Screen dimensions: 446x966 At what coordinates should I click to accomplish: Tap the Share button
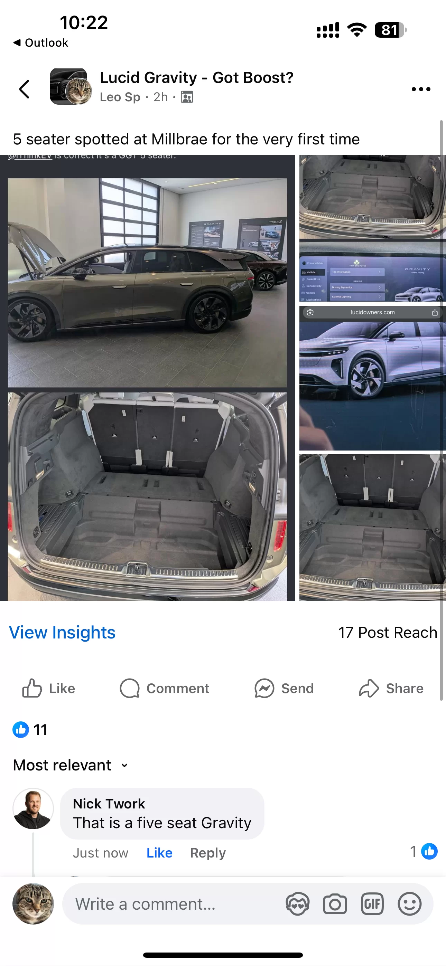click(391, 689)
